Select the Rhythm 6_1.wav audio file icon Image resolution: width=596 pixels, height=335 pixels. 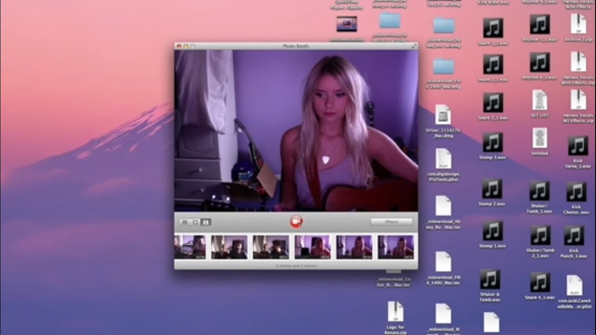point(540,62)
